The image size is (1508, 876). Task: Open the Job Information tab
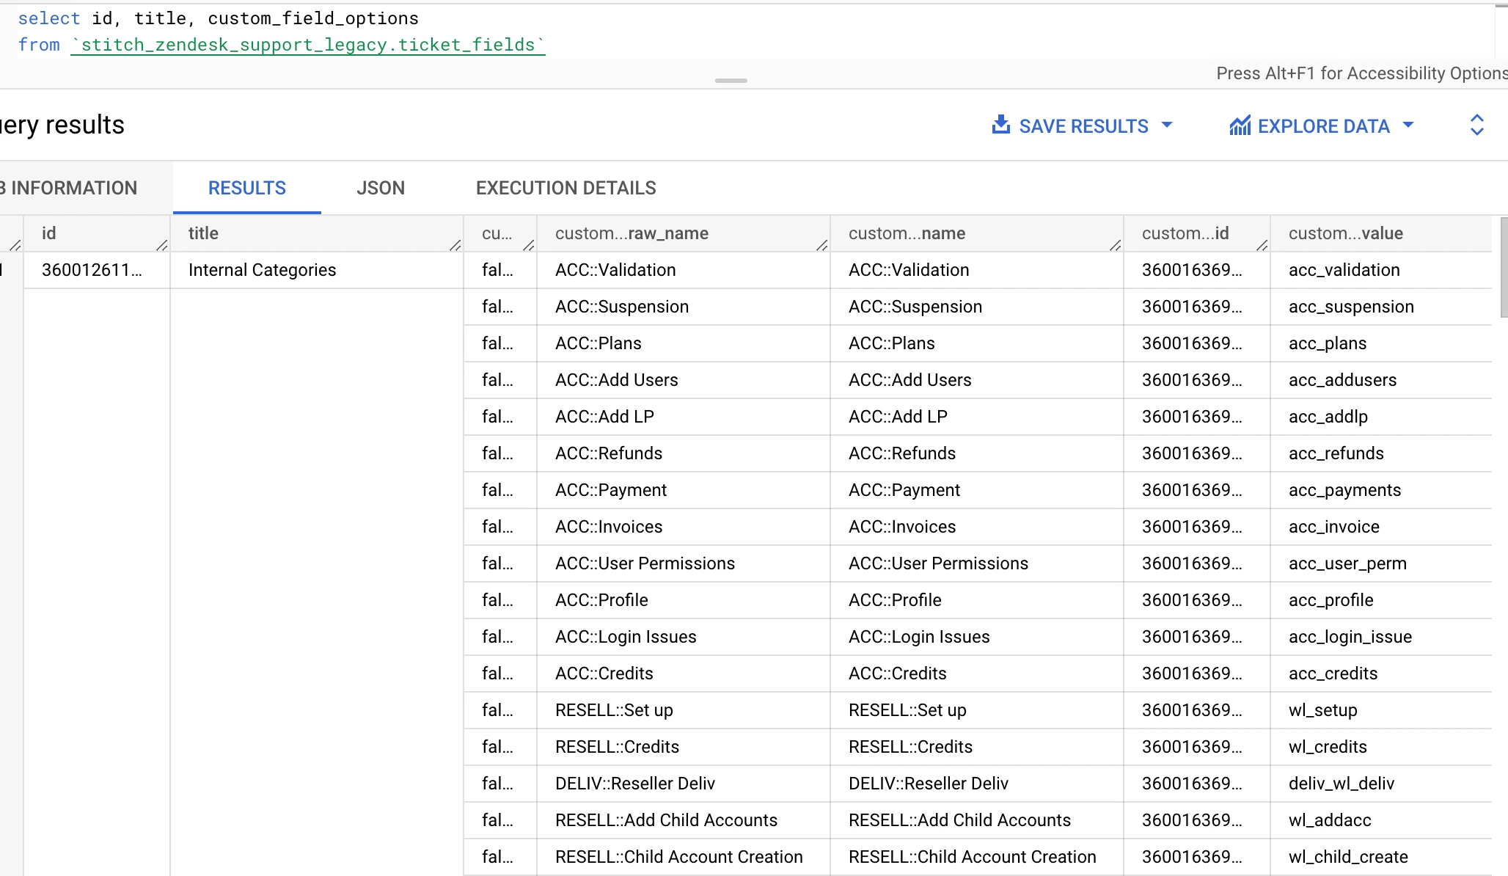(x=72, y=188)
